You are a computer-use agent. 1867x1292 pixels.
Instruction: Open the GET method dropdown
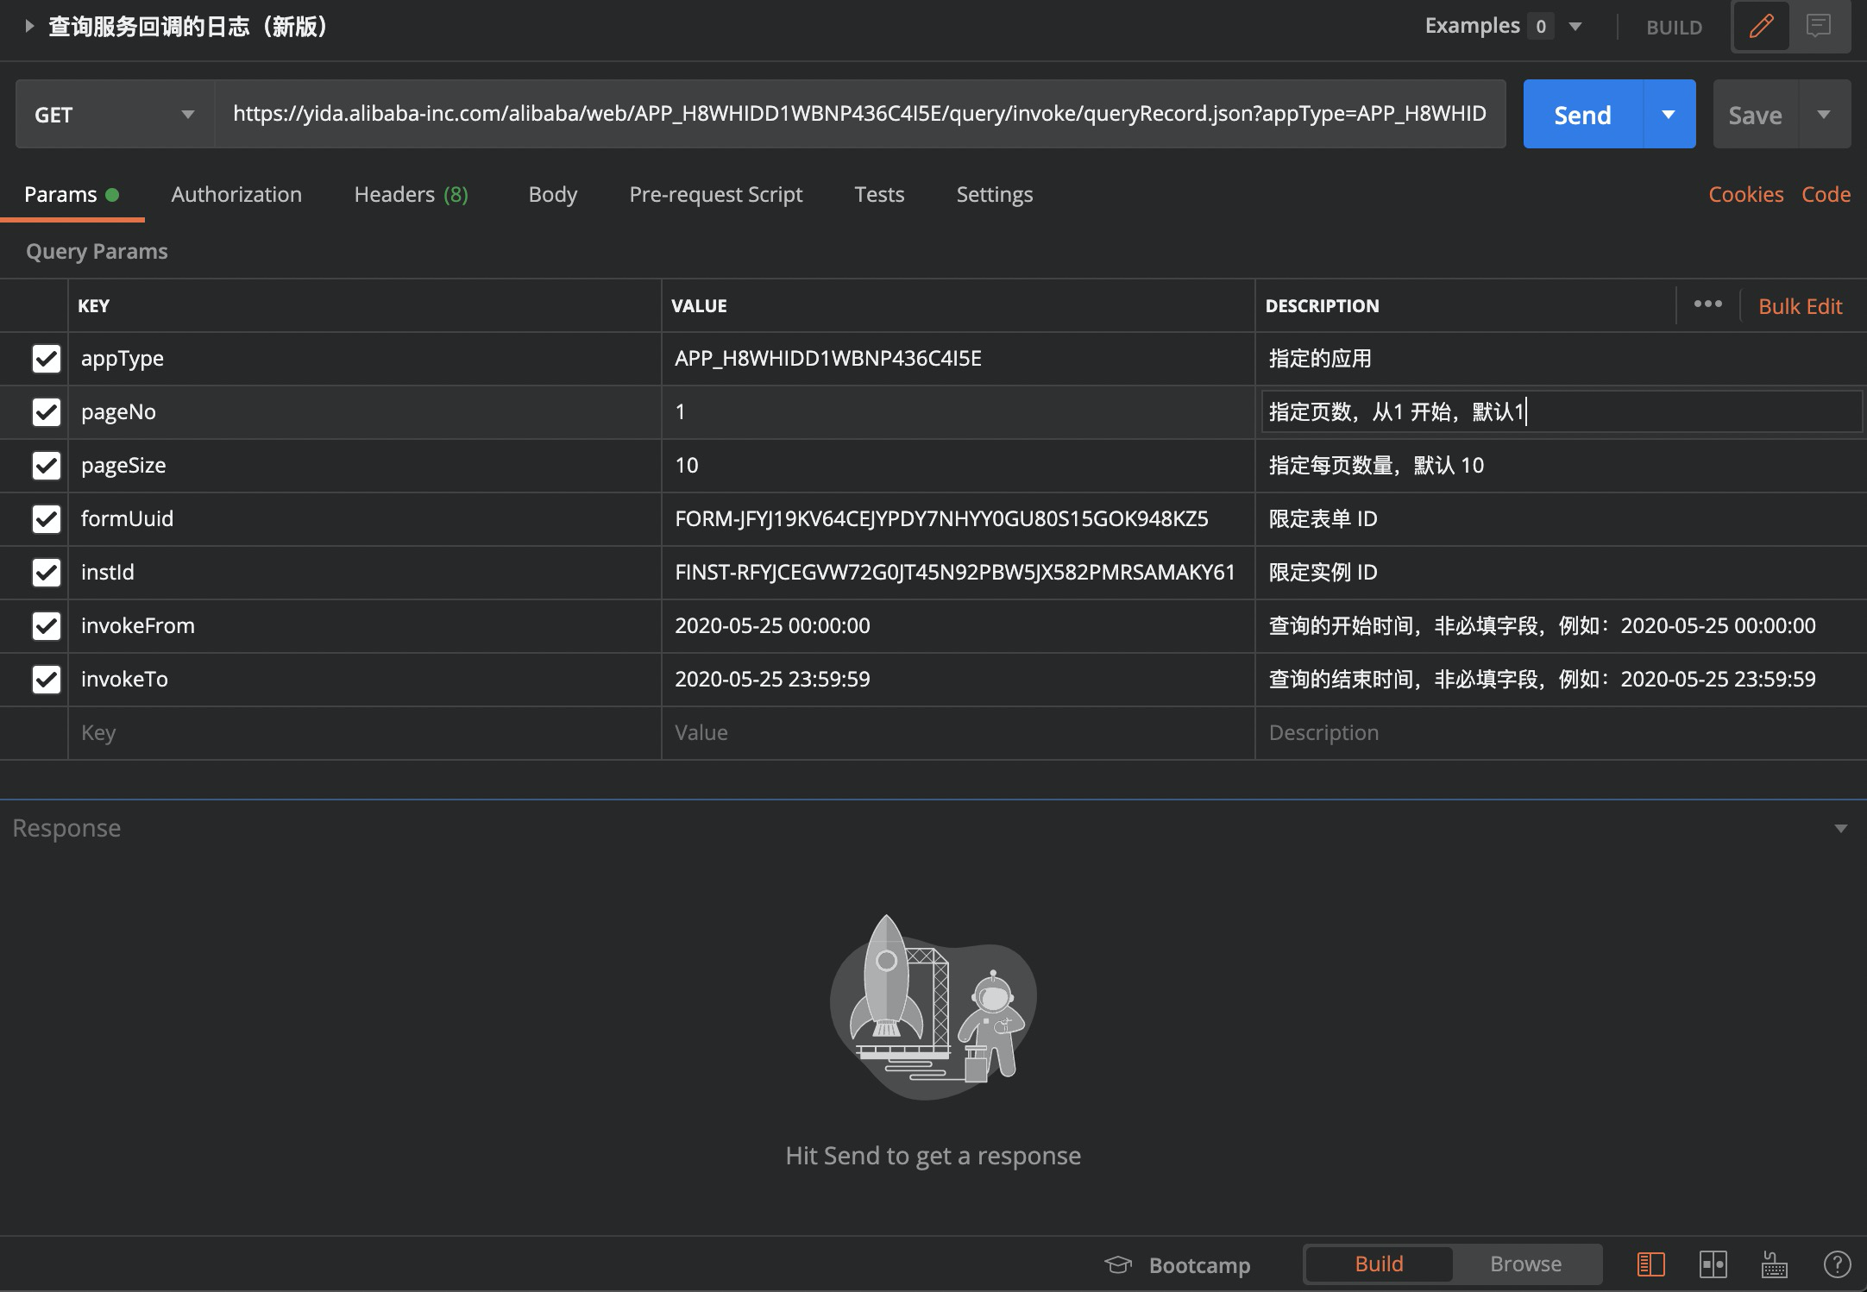(114, 115)
